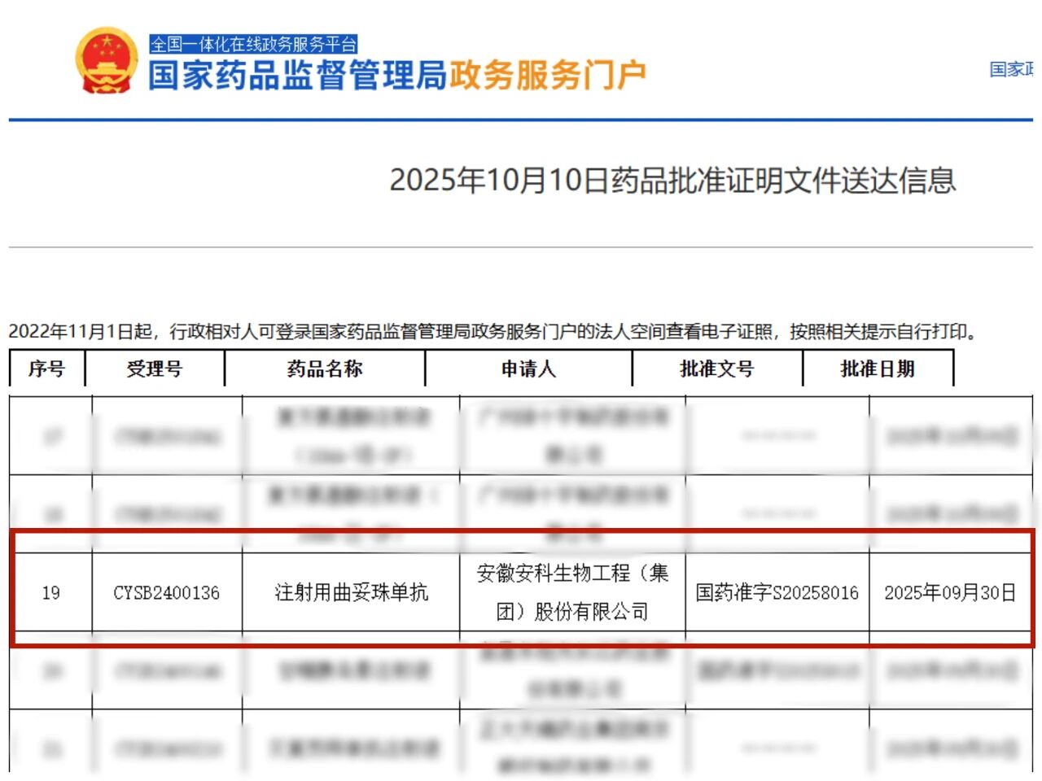Click the 受理号 column header
The image size is (1042, 781).
click(x=155, y=369)
